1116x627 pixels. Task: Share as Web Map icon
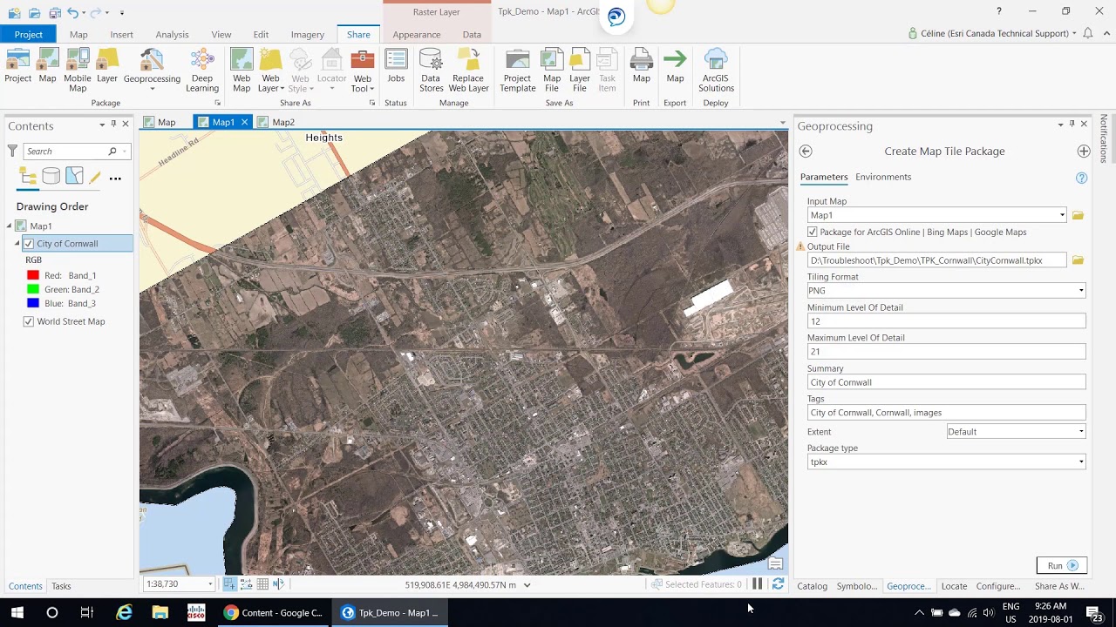point(242,71)
